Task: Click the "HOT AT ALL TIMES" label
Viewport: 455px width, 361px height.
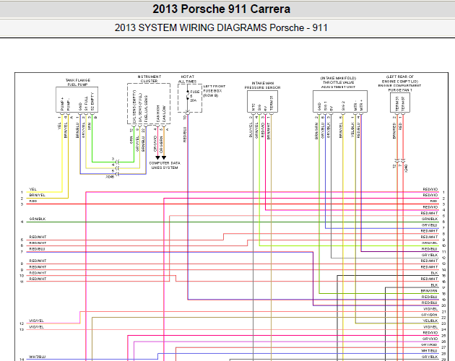Action: point(187,79)
